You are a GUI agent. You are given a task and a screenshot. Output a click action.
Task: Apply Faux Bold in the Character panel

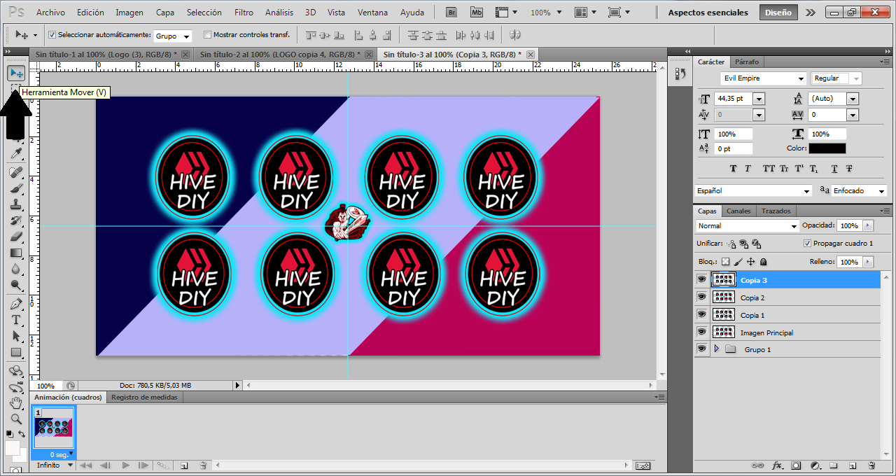734,169
